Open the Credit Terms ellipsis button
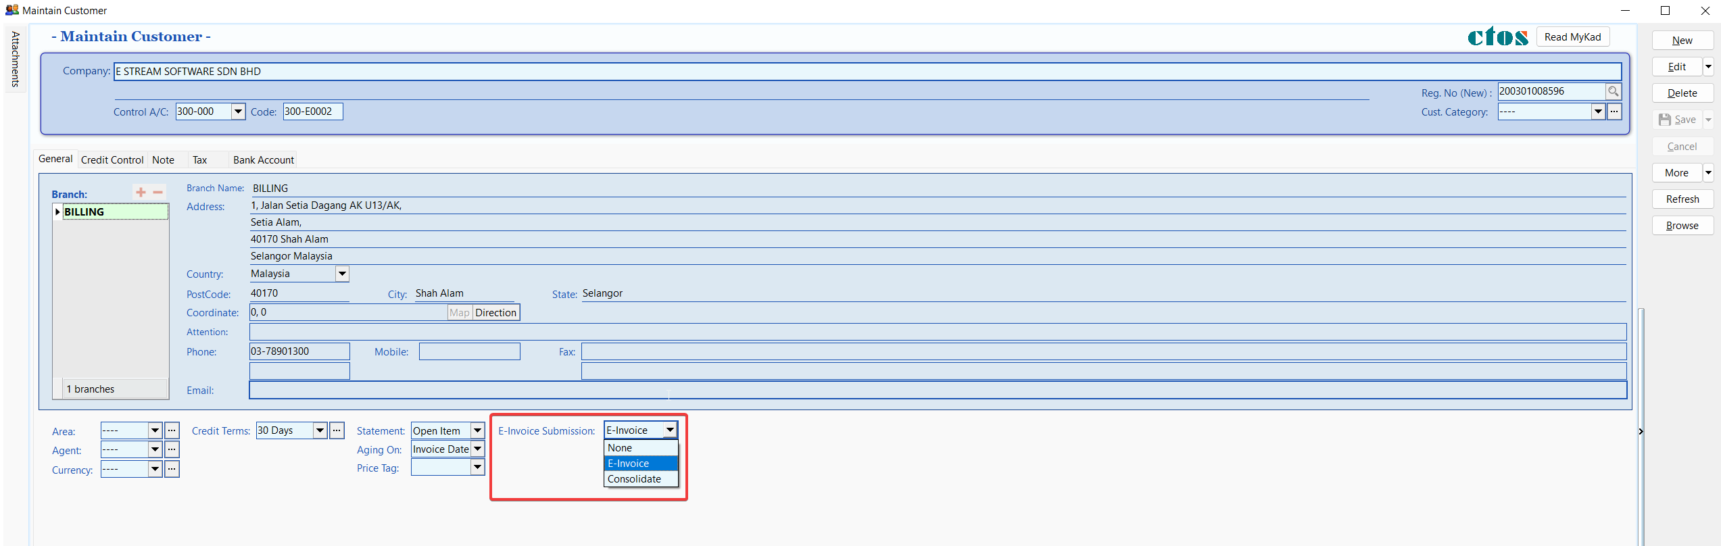 [x=337, y=430]
